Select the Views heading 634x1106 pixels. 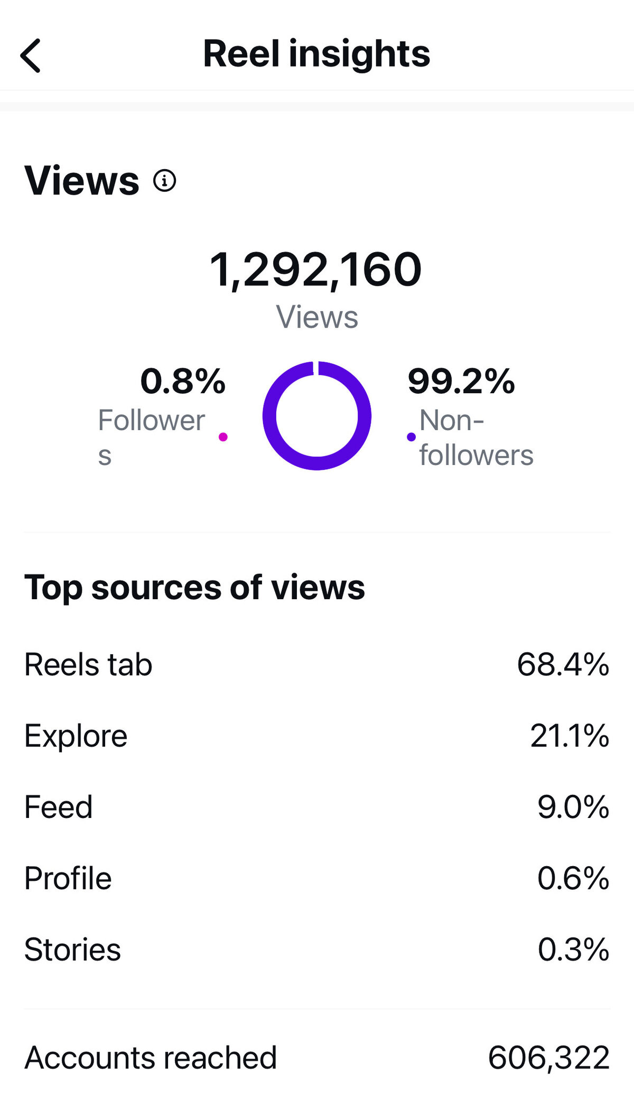[x=82, y=181]
